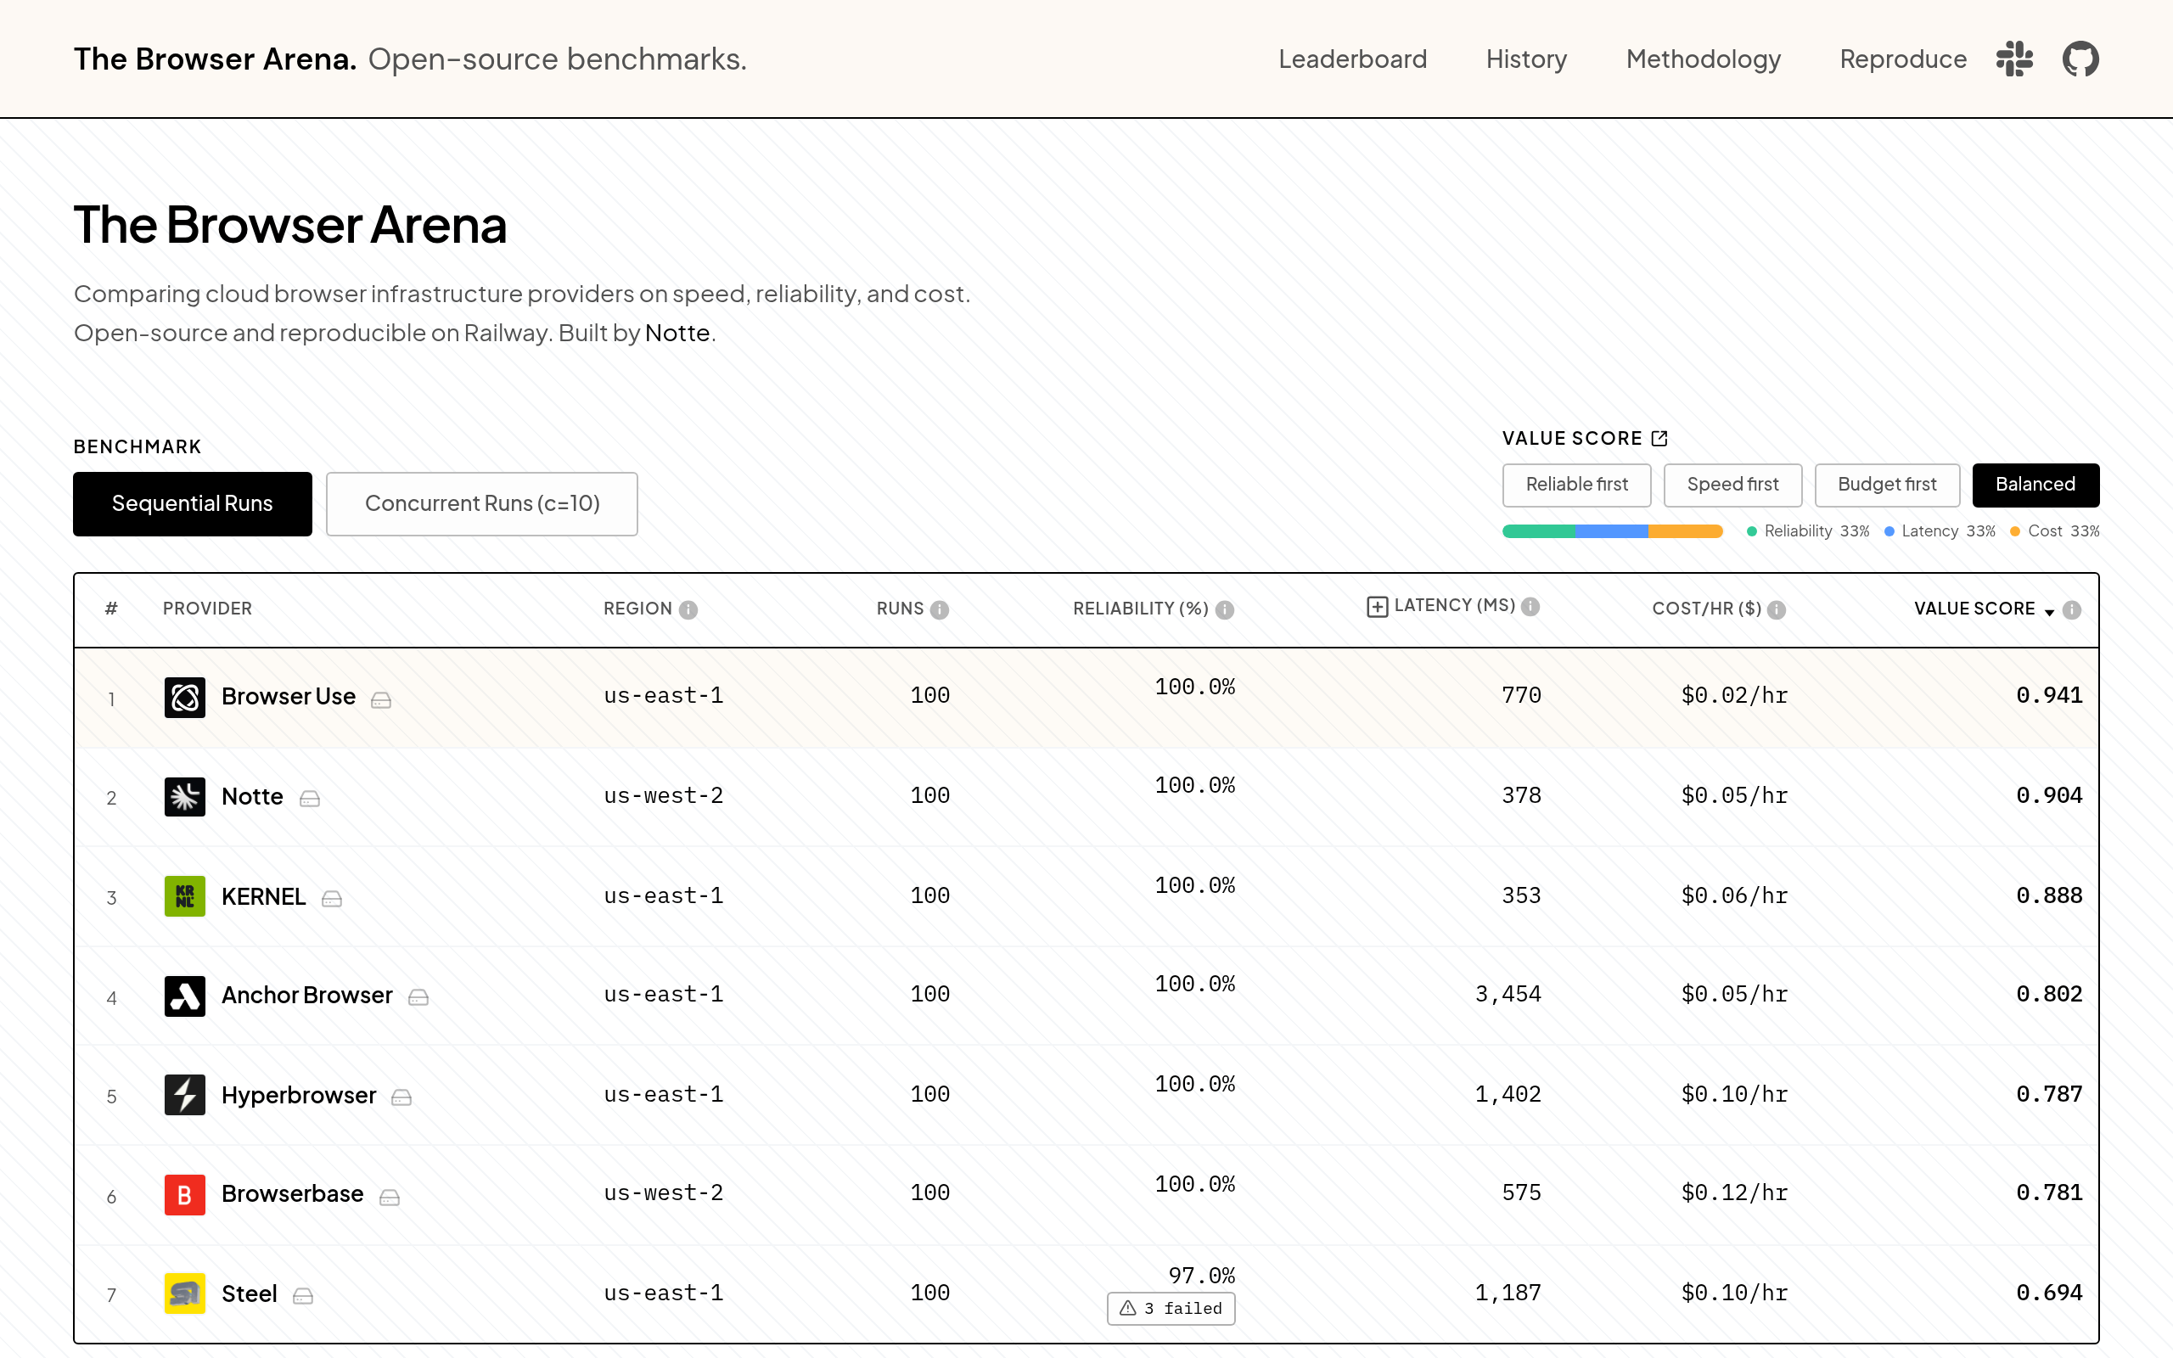This screenshot has height=1358, width=2173.
Task: Click the us-west-2 region for Notte
Action: pyautogui.click(x=663, y=796)
